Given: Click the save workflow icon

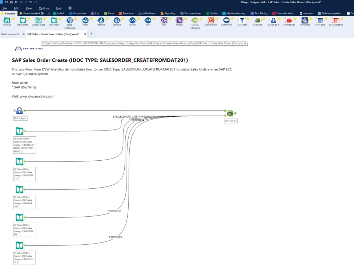Looking at the screenshot, I should pyautogui.click(x=11, y=2).
